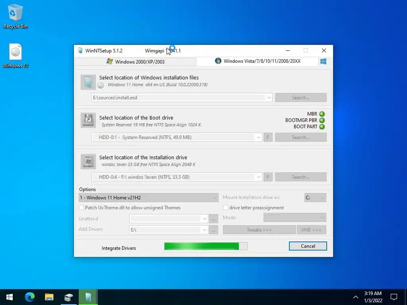This screenshot has height=305, width=407.
Task: Select the Windows 11 disc image icon
Action: pyautogui.click(x=16, y=56)
